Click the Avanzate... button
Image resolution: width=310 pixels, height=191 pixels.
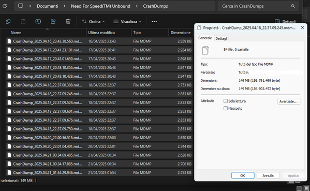click(x=289, y=101)
